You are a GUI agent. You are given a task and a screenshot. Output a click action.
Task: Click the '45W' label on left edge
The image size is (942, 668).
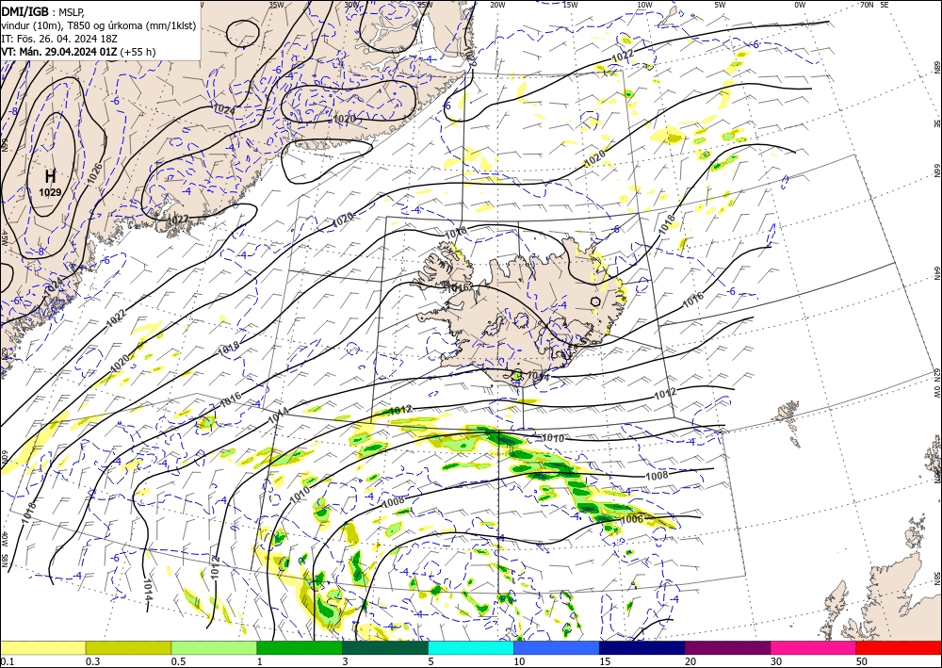coord(4,237)
